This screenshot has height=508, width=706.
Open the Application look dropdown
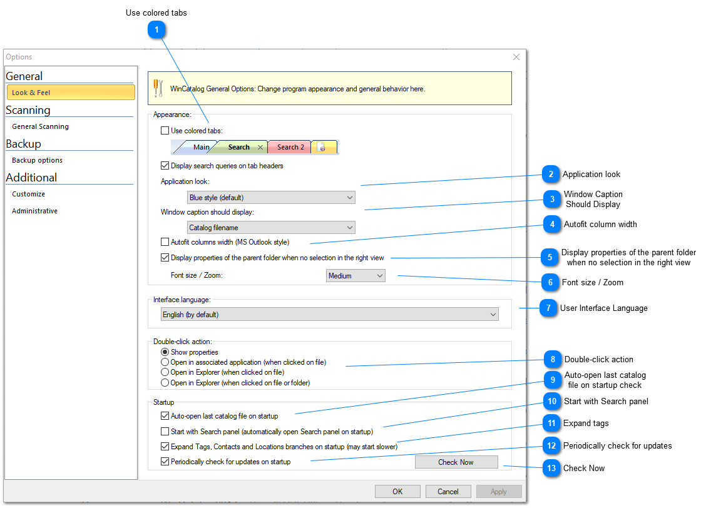[271, 198]
